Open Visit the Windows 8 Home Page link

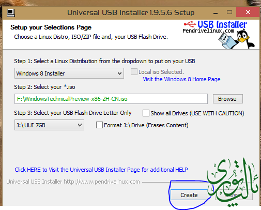pyautogui.click(x=181, y=79)
